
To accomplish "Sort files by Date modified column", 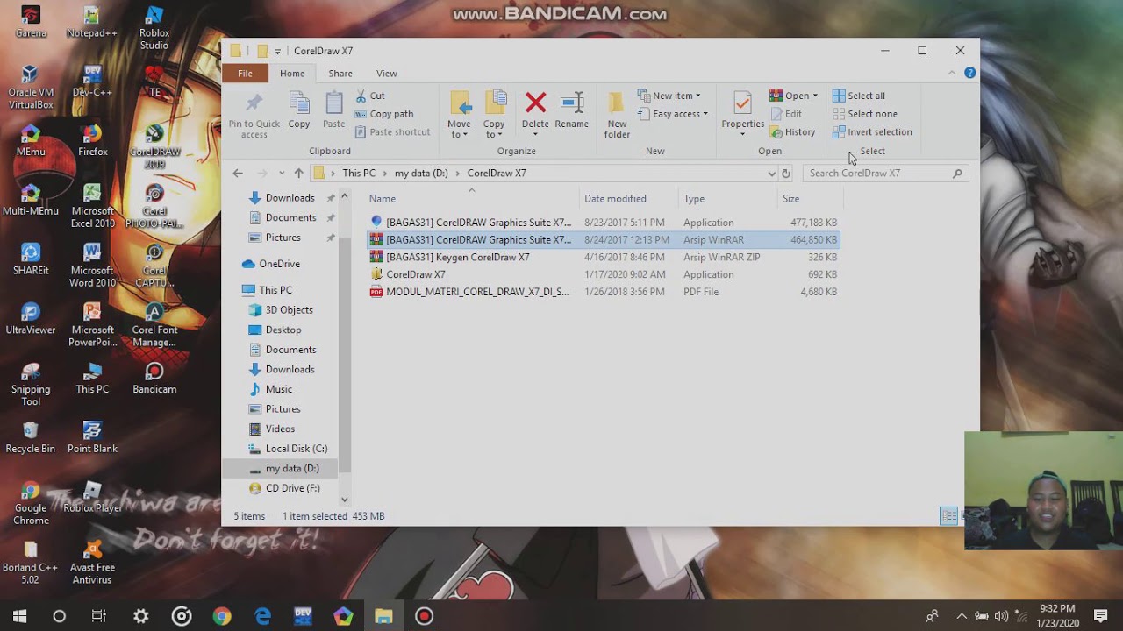I will tap(628, 199).
